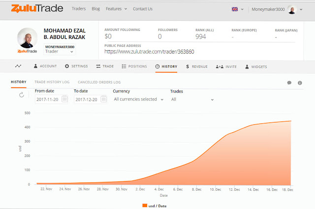Open the Account tab
Screen dimensions: 315x209
click(45, 66)
